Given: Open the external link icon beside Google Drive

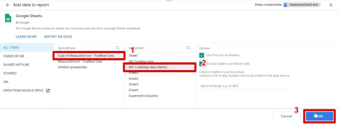Looking at the screenshot, I should coord(48,91).
